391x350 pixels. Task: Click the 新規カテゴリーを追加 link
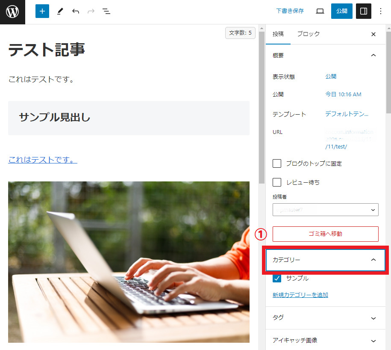coord(300,295)
